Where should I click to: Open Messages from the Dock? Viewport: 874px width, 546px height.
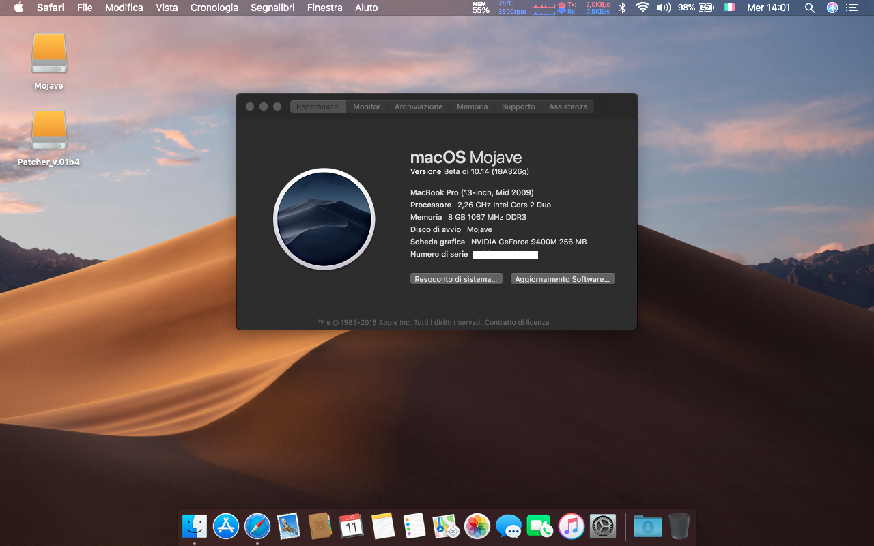pos(509,526)
